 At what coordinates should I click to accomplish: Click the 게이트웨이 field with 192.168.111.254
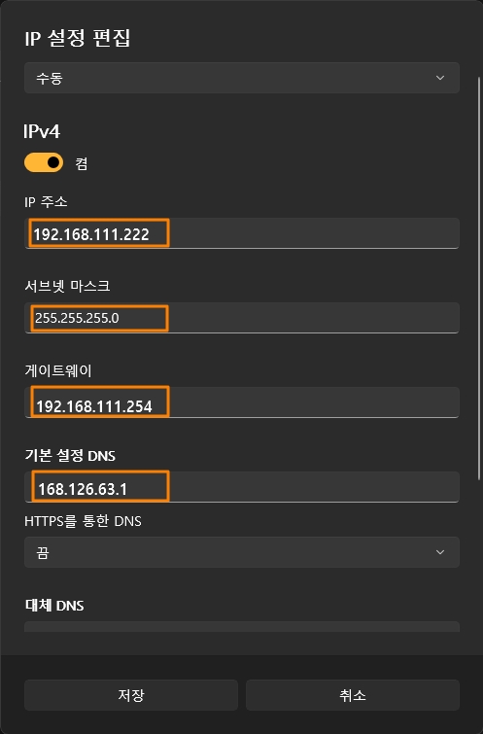click(241, 402)
